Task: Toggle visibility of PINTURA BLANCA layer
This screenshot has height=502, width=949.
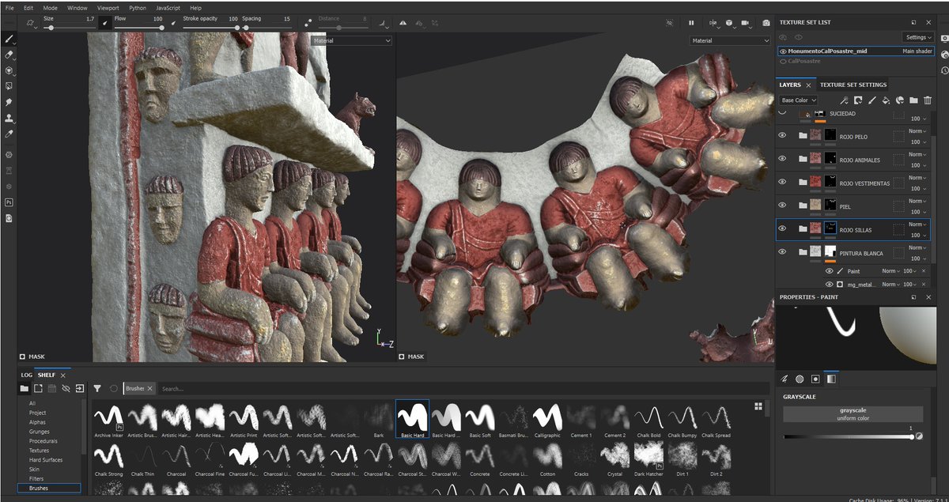Action: [x=782, y=252]
